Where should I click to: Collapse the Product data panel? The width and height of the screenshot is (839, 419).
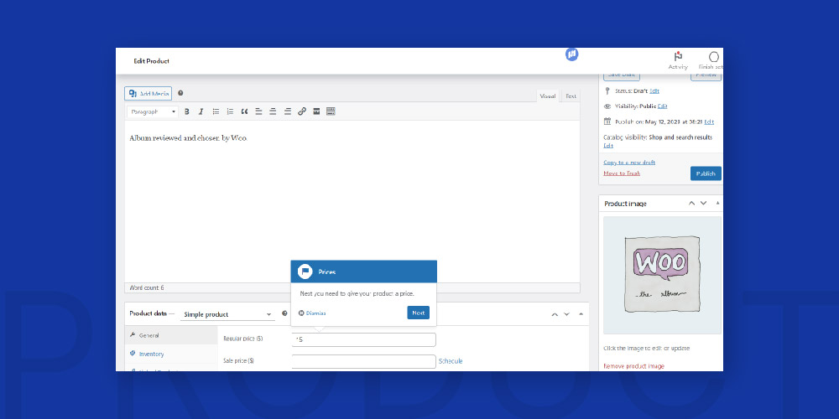click(x=581, y=314)
